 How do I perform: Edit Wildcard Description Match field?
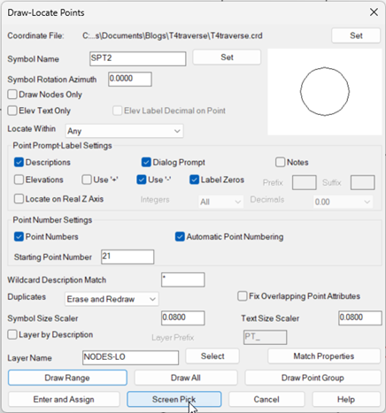click(x=183, y=279)
